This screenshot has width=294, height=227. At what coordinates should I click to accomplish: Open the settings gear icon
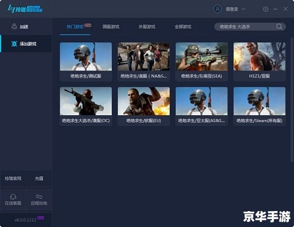tap(266, 9)
